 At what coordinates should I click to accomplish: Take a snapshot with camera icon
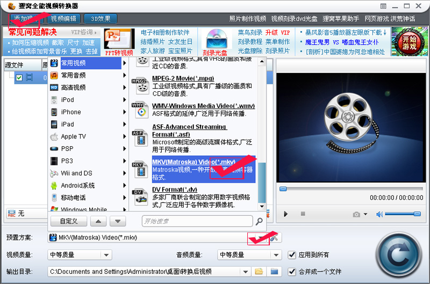tap(356, 214)
